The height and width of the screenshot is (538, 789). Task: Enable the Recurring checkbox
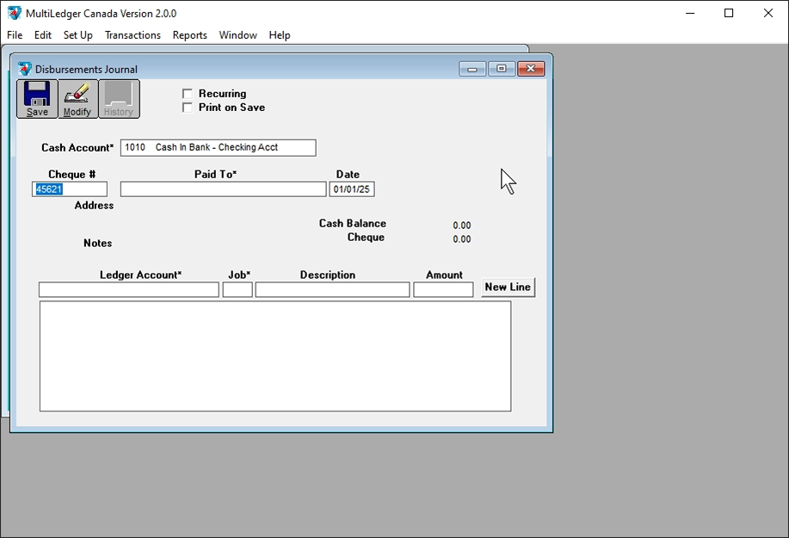tap(188, 94)
